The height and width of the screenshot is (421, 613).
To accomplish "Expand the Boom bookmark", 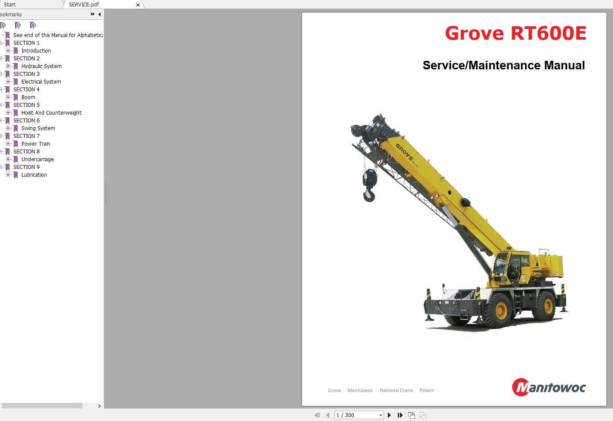I will pos(8,97).
